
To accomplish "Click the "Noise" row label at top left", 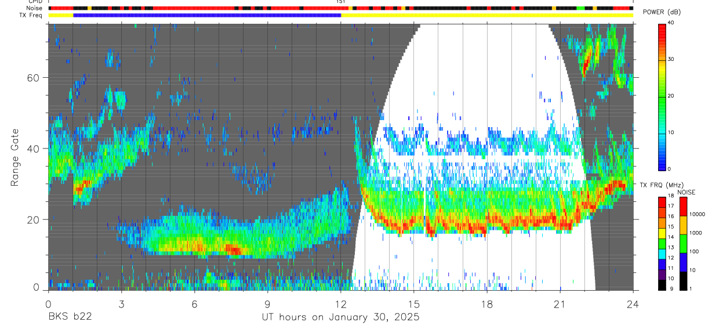I will [35, 8].
